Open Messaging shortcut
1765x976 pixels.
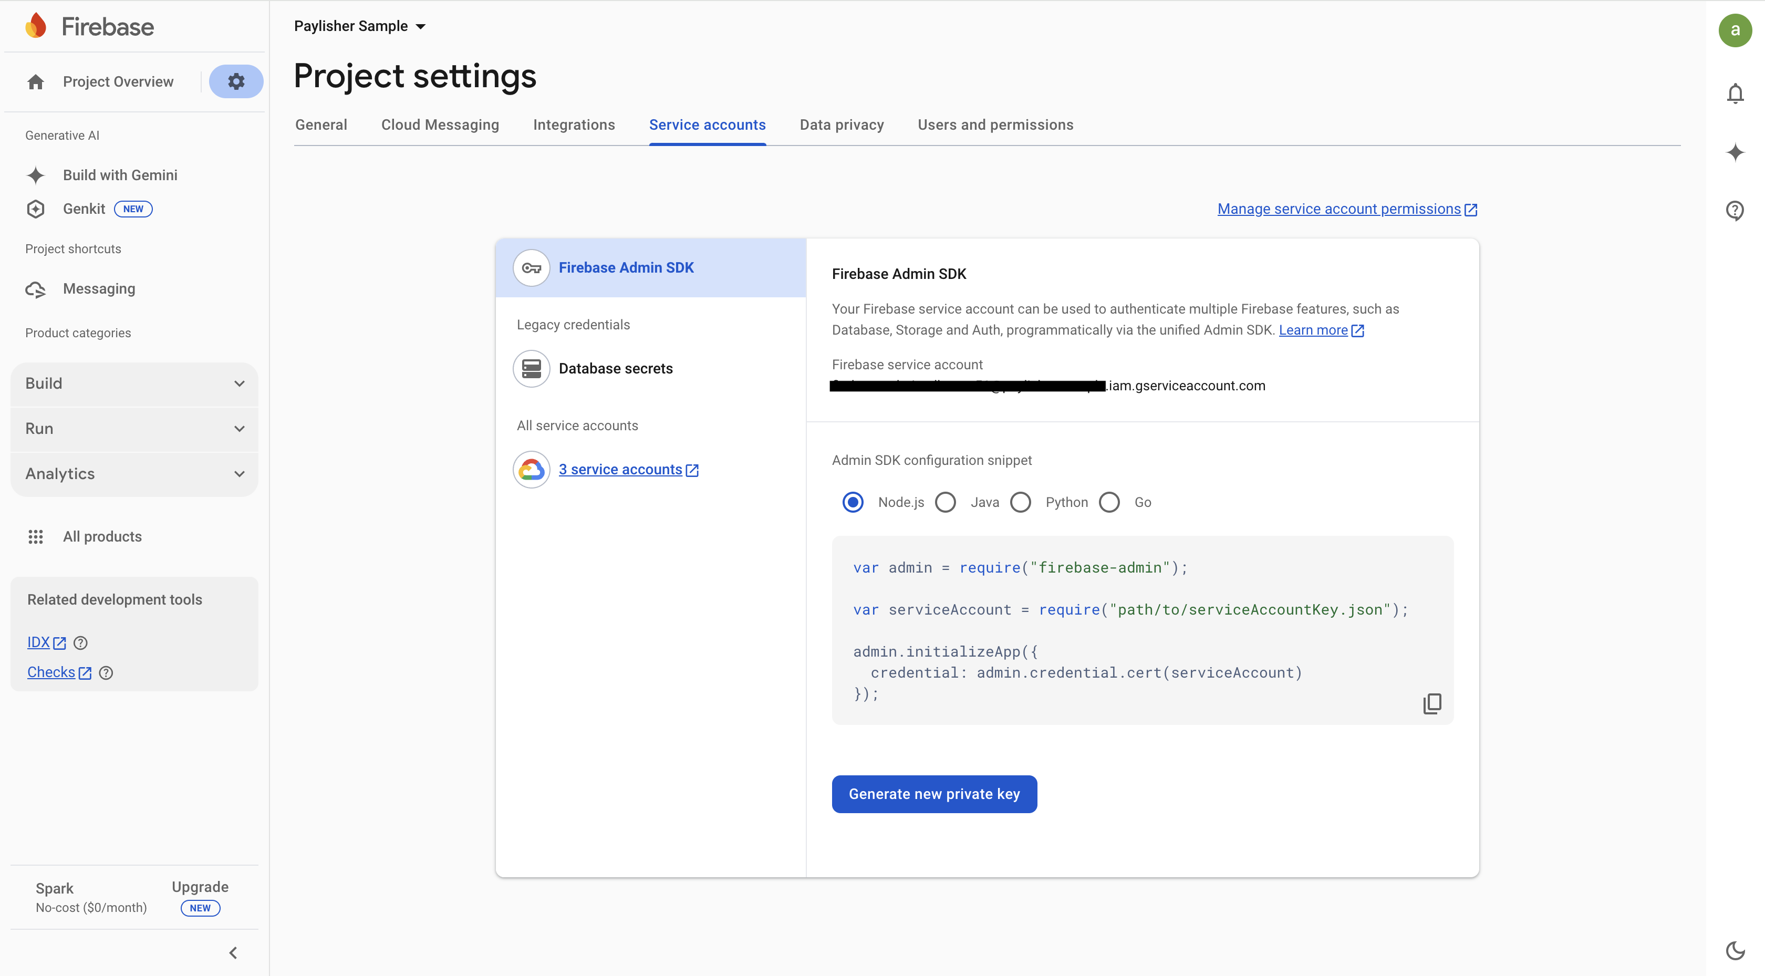coord(99,289)
